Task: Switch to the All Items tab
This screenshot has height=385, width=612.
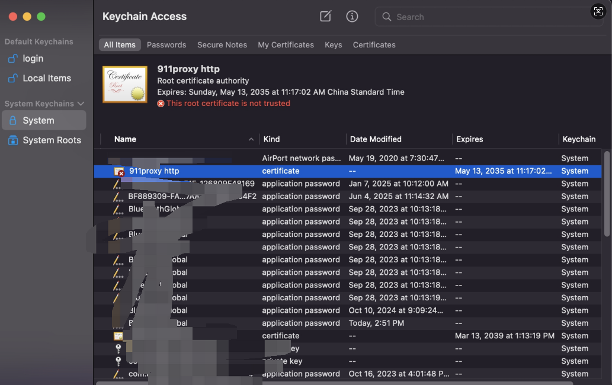Action: click(120, 45)
